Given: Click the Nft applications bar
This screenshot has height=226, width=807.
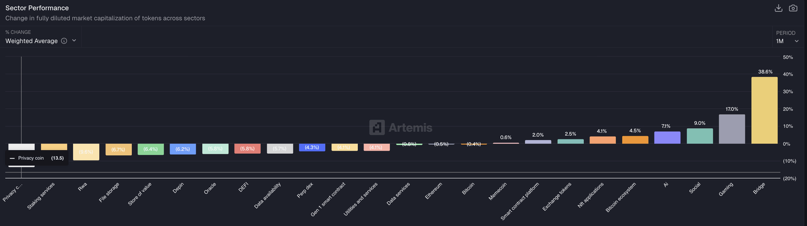Looking at the screenshot, I should [603, 140].
